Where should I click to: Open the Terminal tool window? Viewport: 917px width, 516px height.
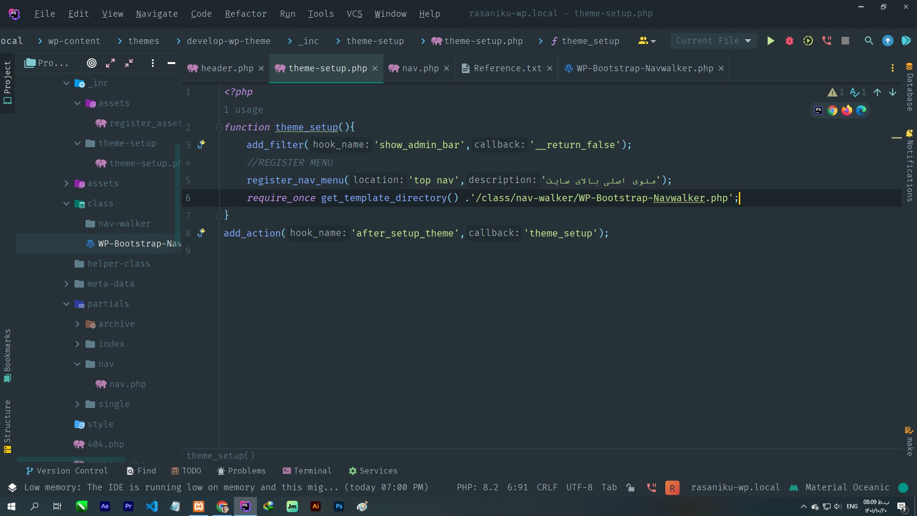click(x=307, y=471)
